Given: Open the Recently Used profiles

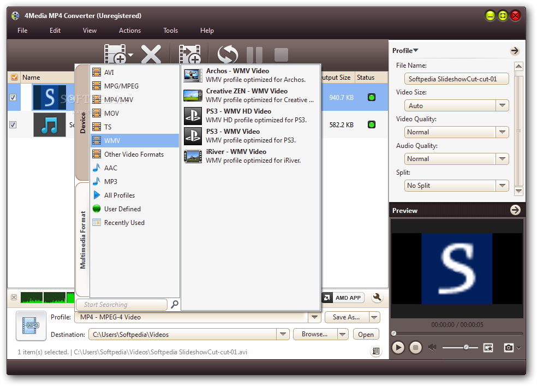Looking at the screenshot, I should pos(135,223).
